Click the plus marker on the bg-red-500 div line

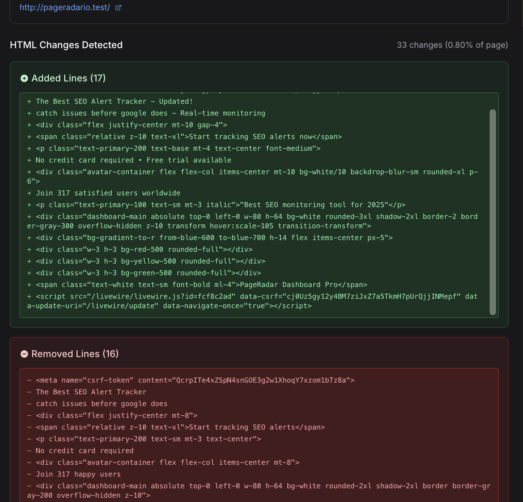point(29,249)
